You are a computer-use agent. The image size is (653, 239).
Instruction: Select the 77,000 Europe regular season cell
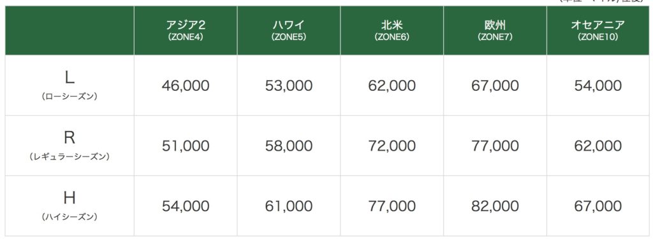[495, 146]
